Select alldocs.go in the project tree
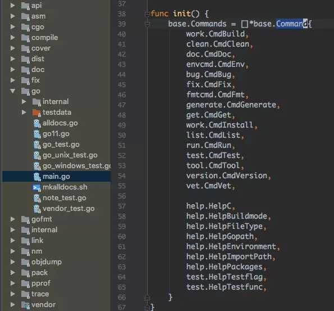The height and width of the screenshot is (311, 334). point(60,123)
